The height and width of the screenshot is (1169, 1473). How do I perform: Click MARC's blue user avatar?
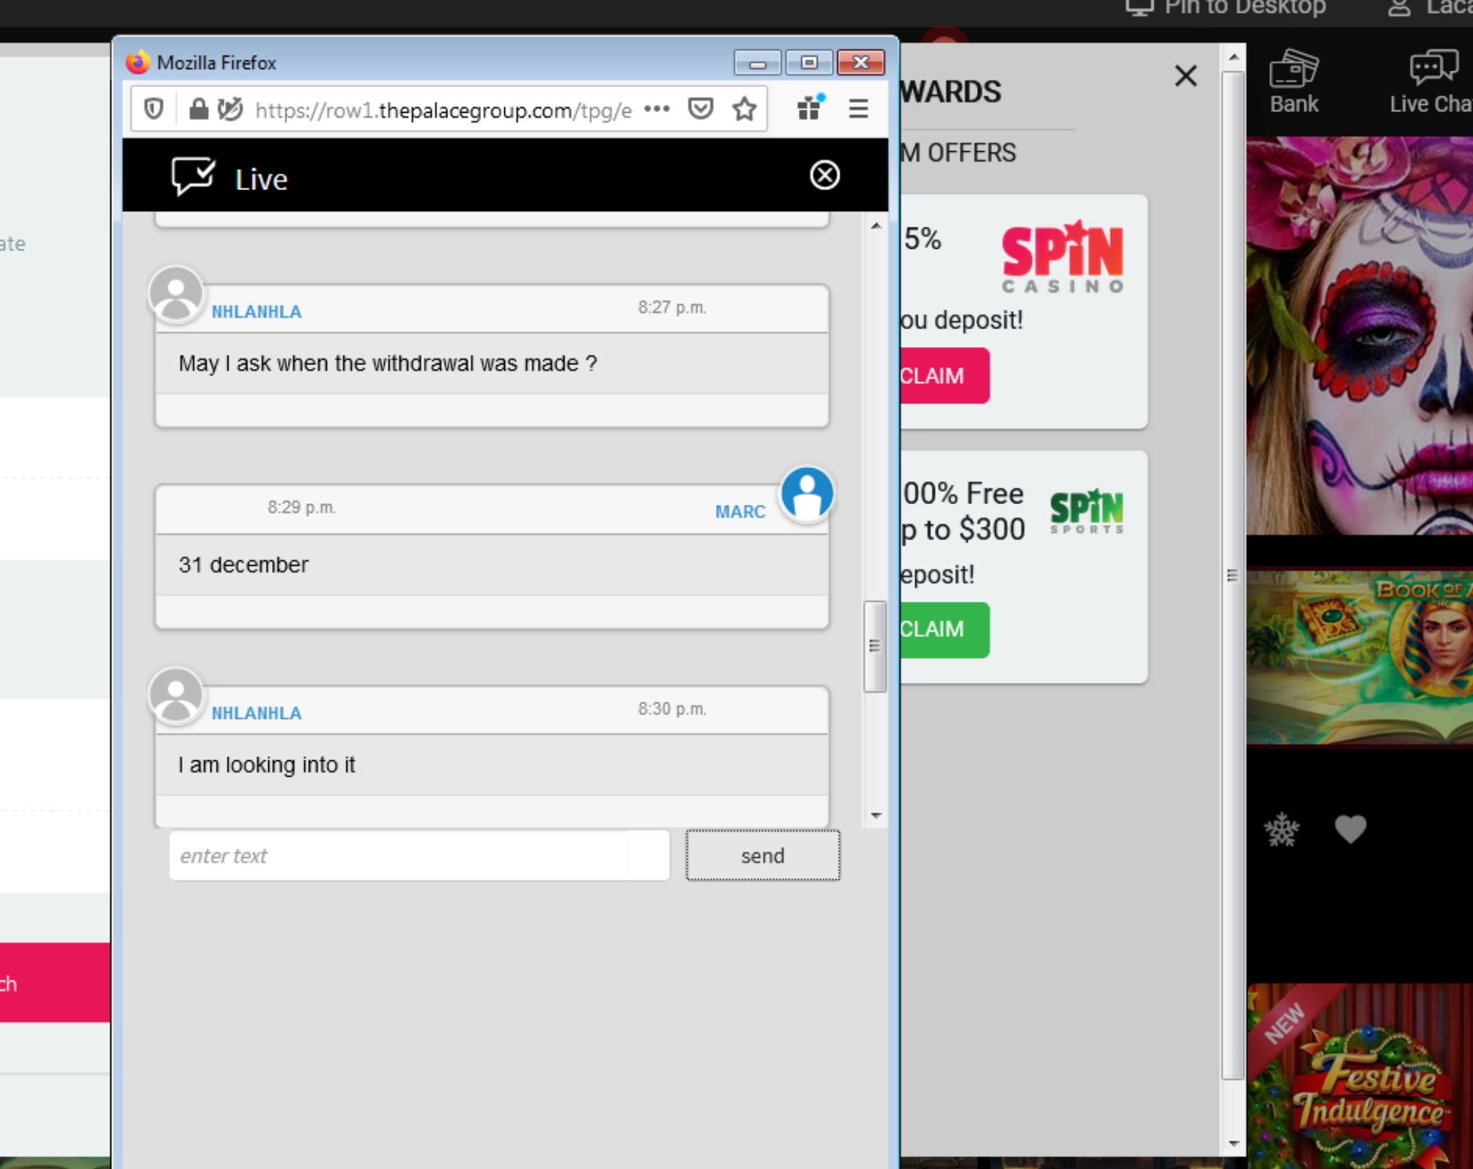[x=807, y=494]
